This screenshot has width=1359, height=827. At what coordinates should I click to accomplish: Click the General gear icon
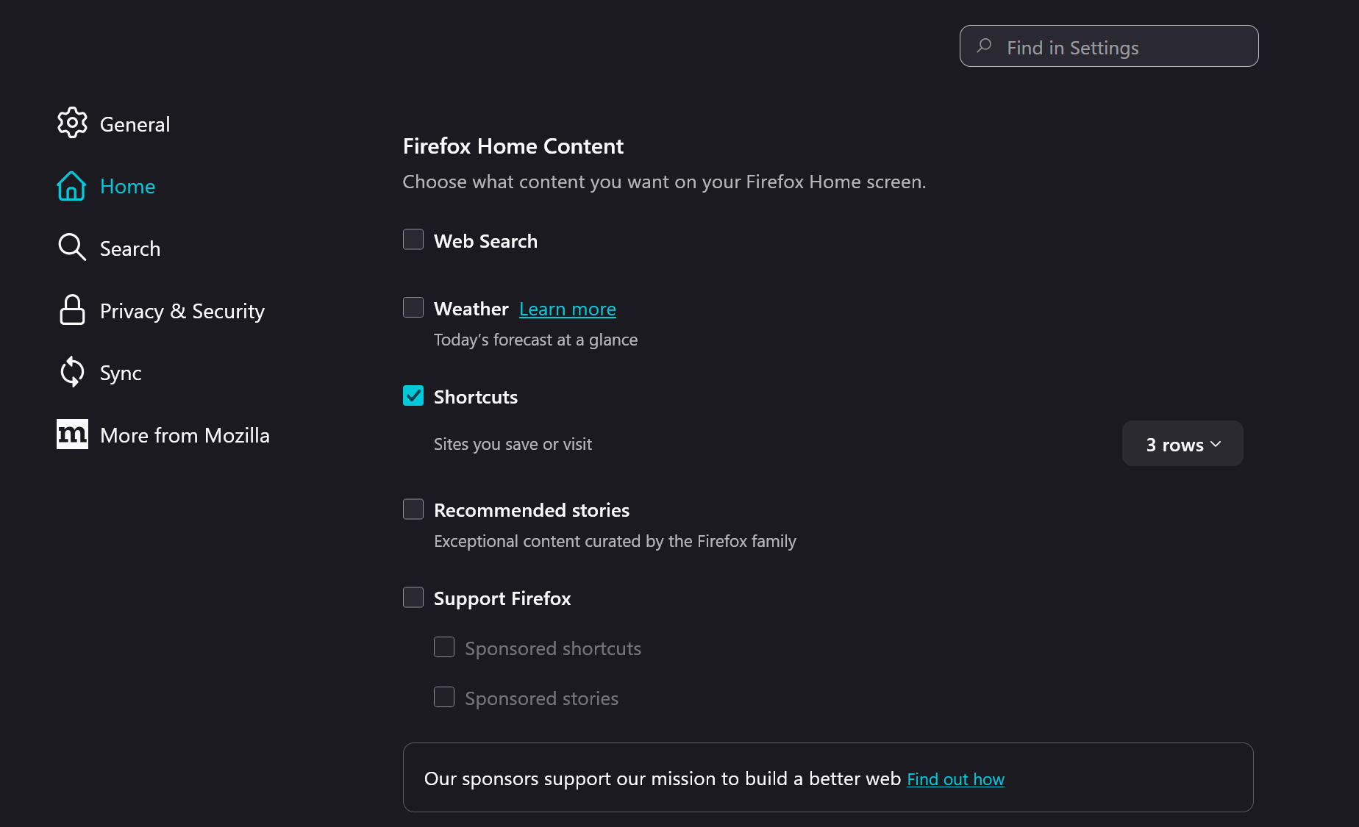(72, 123)
